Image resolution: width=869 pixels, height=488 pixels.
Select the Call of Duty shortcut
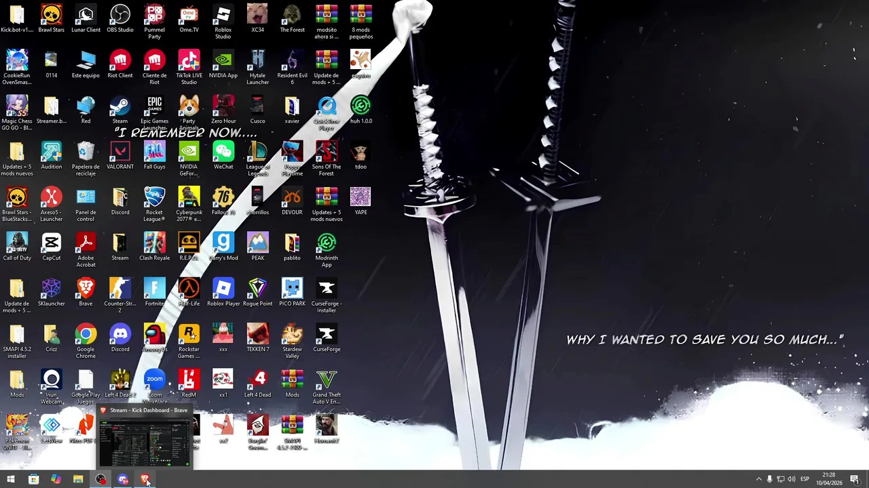pos(17,247)
